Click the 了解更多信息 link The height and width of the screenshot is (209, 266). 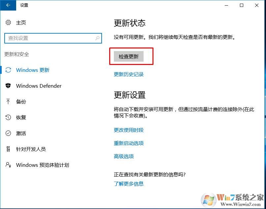click(129, 184)
